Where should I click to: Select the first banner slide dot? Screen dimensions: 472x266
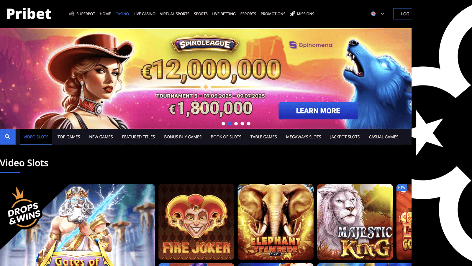coord(223,124)
